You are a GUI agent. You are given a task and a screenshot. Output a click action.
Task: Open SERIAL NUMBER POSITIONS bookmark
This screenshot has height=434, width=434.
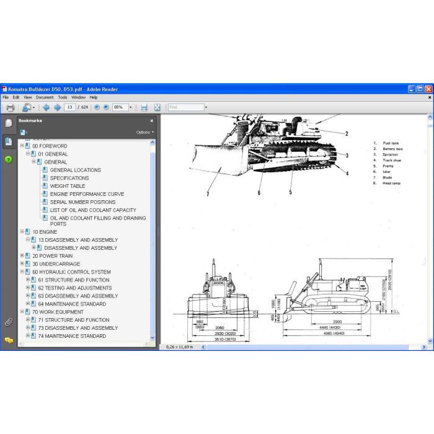(x=82, y=202)
